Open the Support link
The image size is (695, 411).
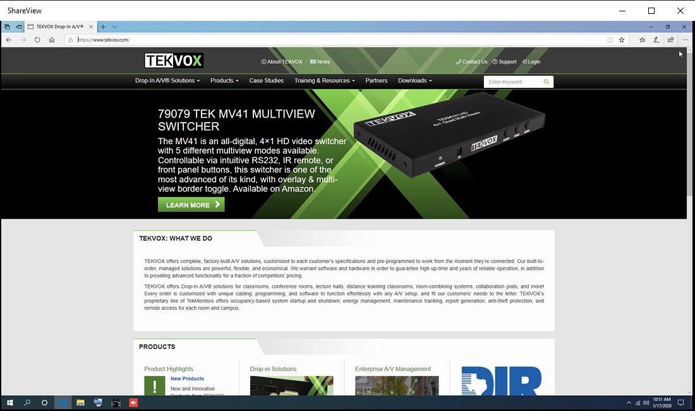pyautogui.click(x=504, y=61)
